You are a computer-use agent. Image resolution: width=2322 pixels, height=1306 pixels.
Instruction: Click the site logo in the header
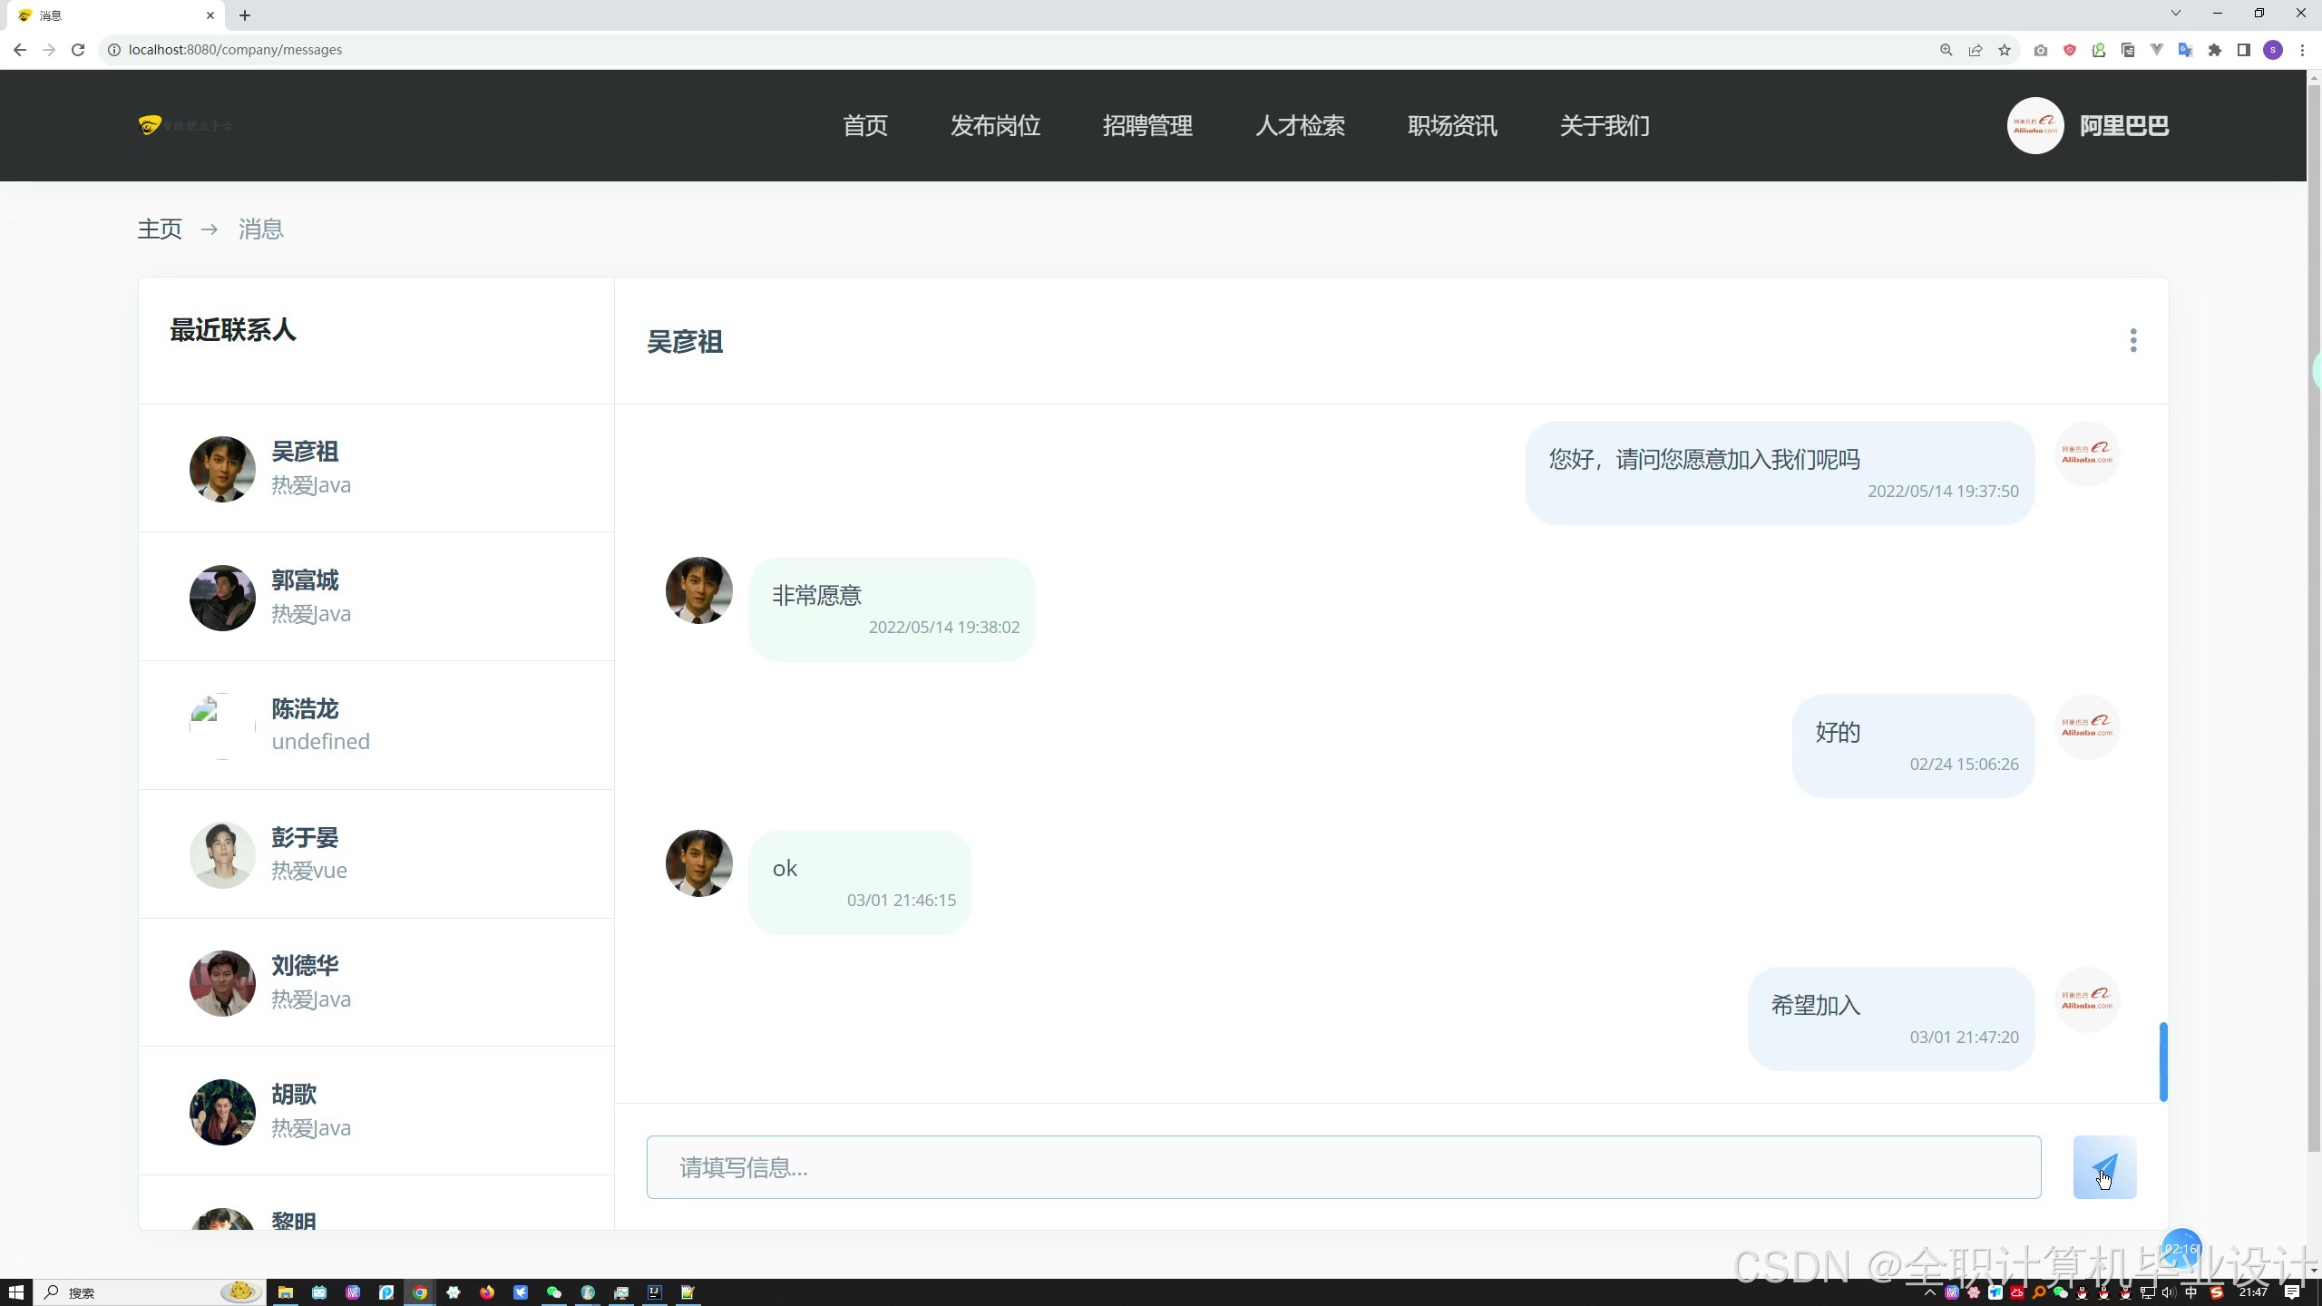tap(186, 125)
